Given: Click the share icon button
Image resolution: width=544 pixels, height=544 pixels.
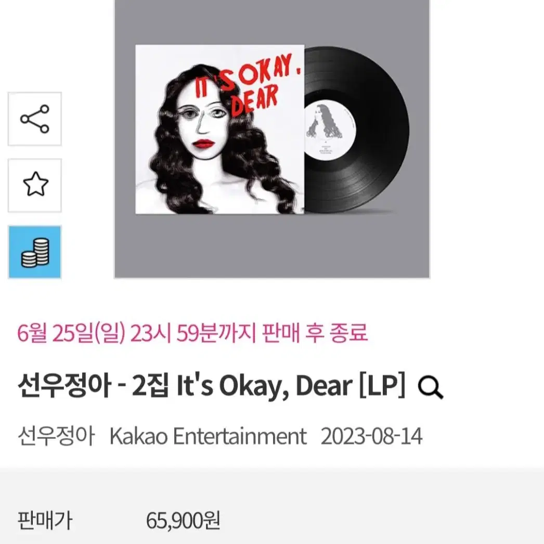Looking at the screenshot, I should click(35, 119).
